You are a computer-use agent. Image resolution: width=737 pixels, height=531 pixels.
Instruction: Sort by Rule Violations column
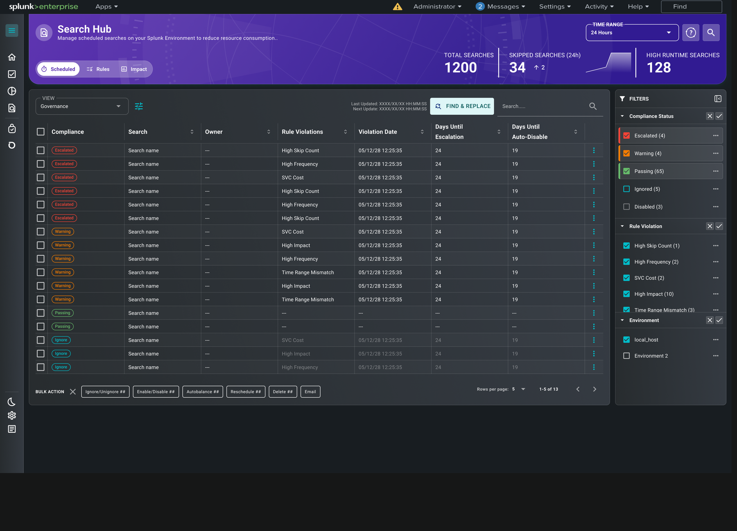point(345,132)
